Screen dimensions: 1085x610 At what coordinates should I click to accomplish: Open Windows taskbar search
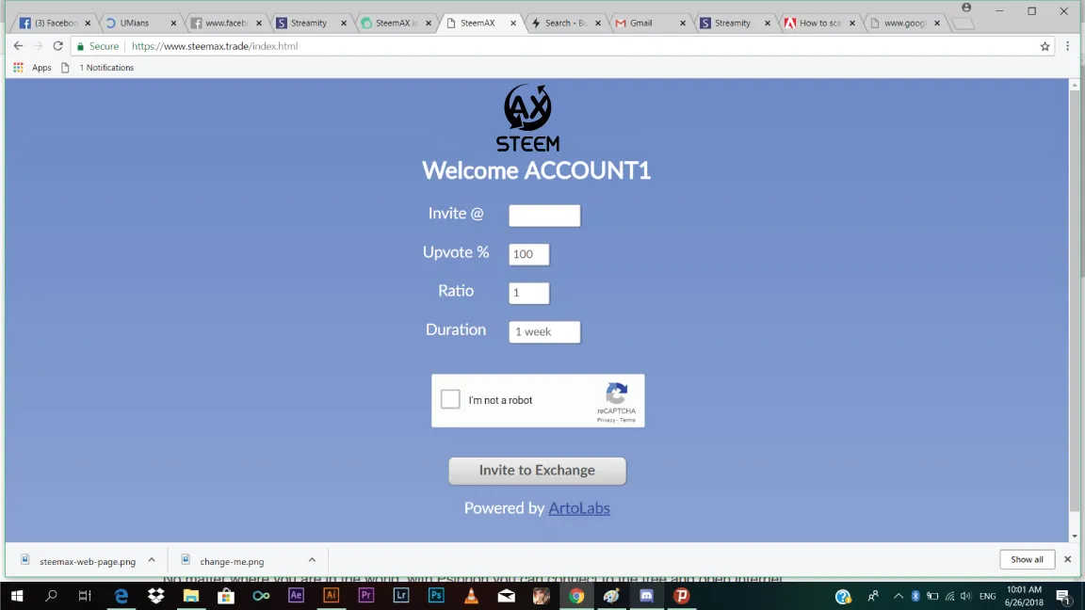51,596
